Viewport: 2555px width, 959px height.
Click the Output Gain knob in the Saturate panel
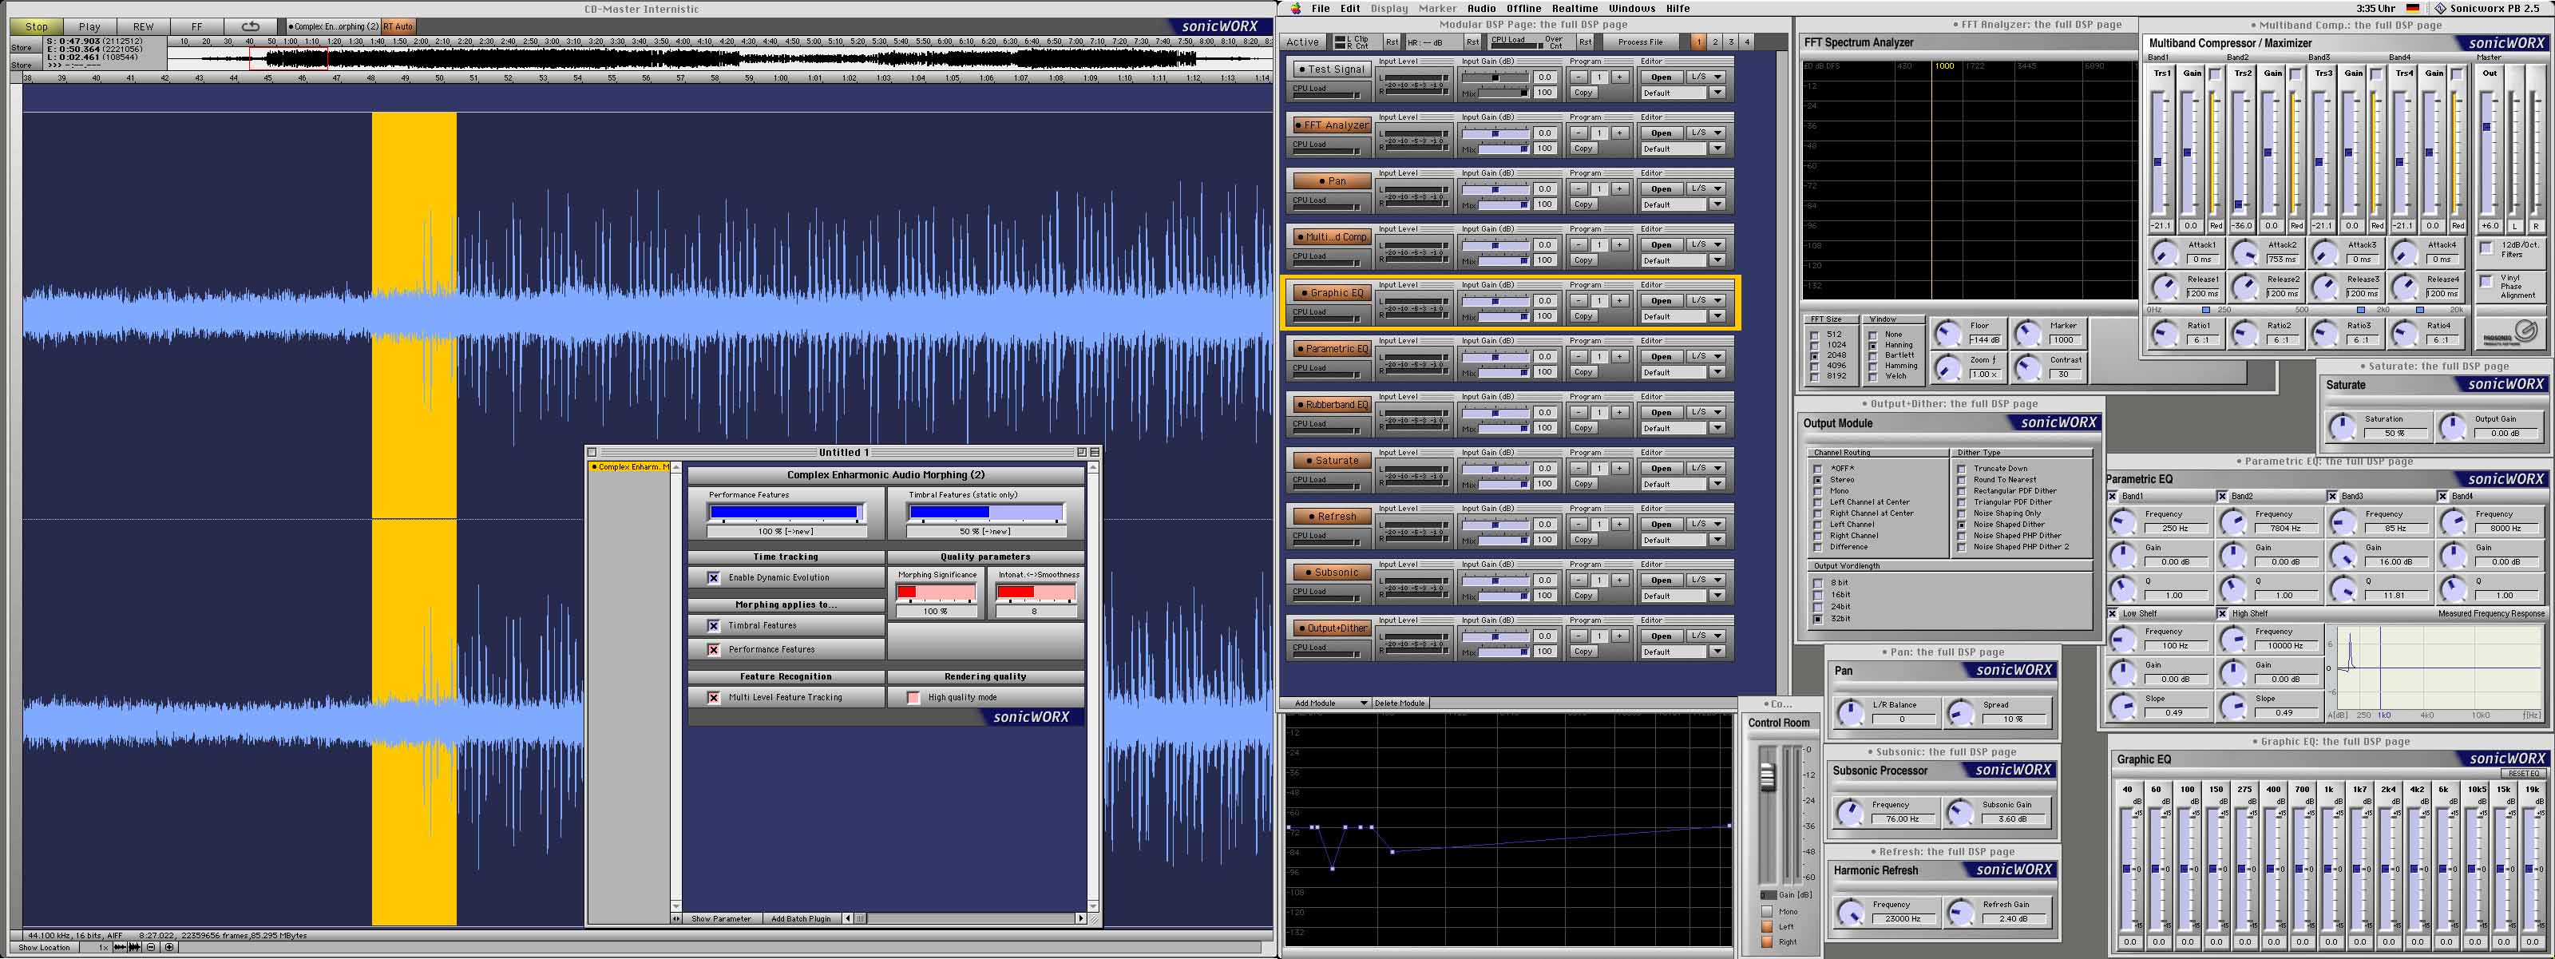[x=2453, y=427]
